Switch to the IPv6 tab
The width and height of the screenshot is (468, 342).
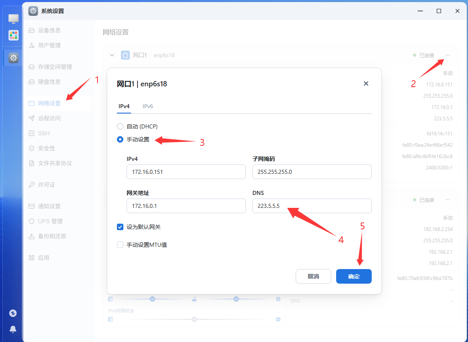[148, 106]
